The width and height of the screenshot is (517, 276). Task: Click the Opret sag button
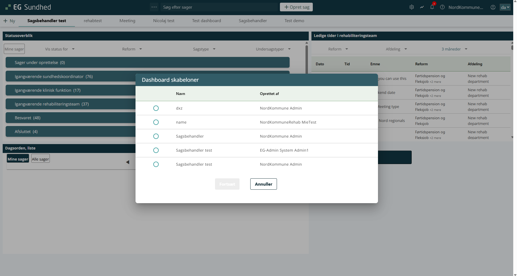click(296, 7)
